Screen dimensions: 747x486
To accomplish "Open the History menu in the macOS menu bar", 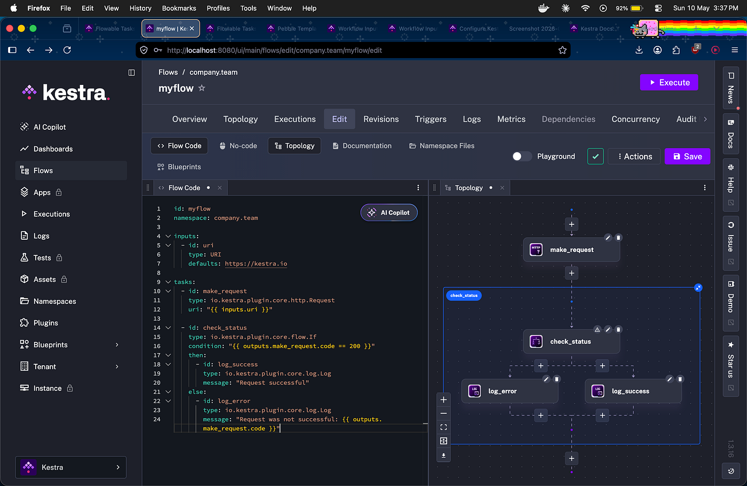I will click(x=140, y=8).
